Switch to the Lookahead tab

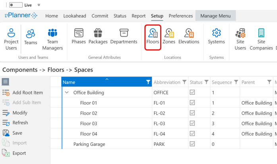pos(75,16)
